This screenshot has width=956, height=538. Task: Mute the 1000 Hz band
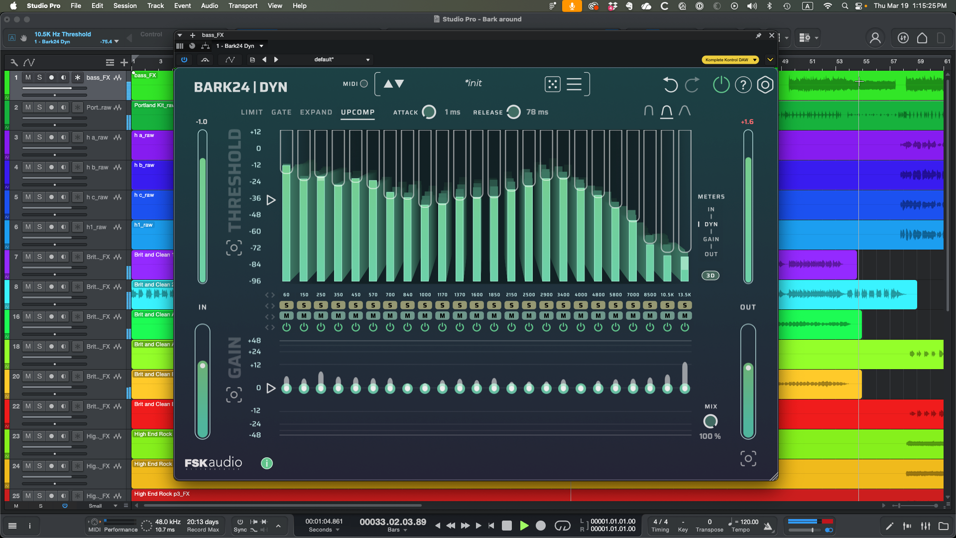pyautogui.click(x=425, y=315)
